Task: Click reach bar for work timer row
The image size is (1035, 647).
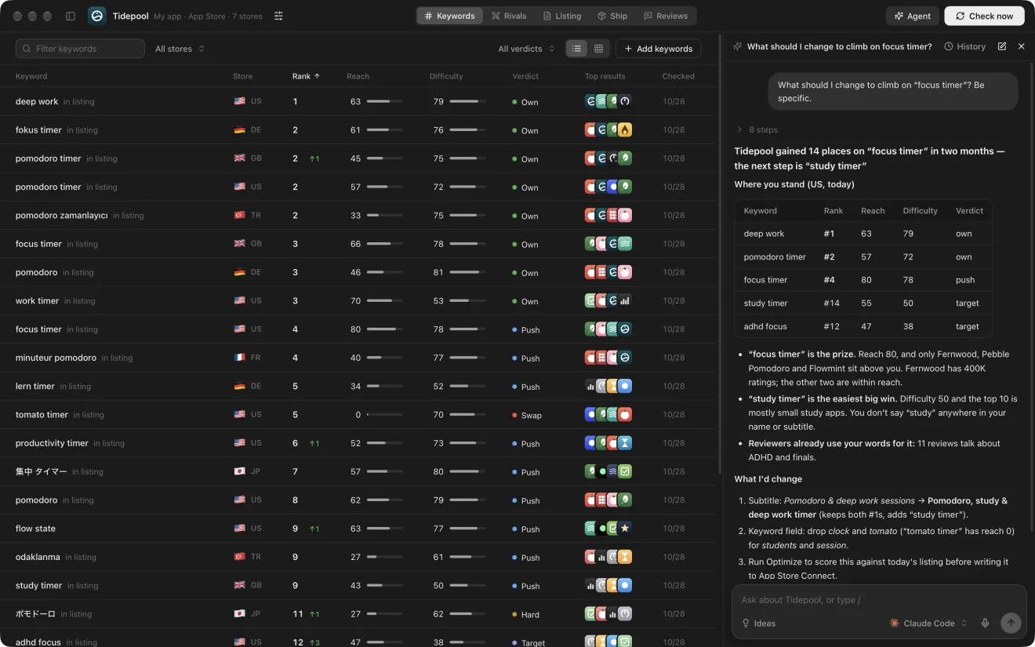Action: coord(384,300)
